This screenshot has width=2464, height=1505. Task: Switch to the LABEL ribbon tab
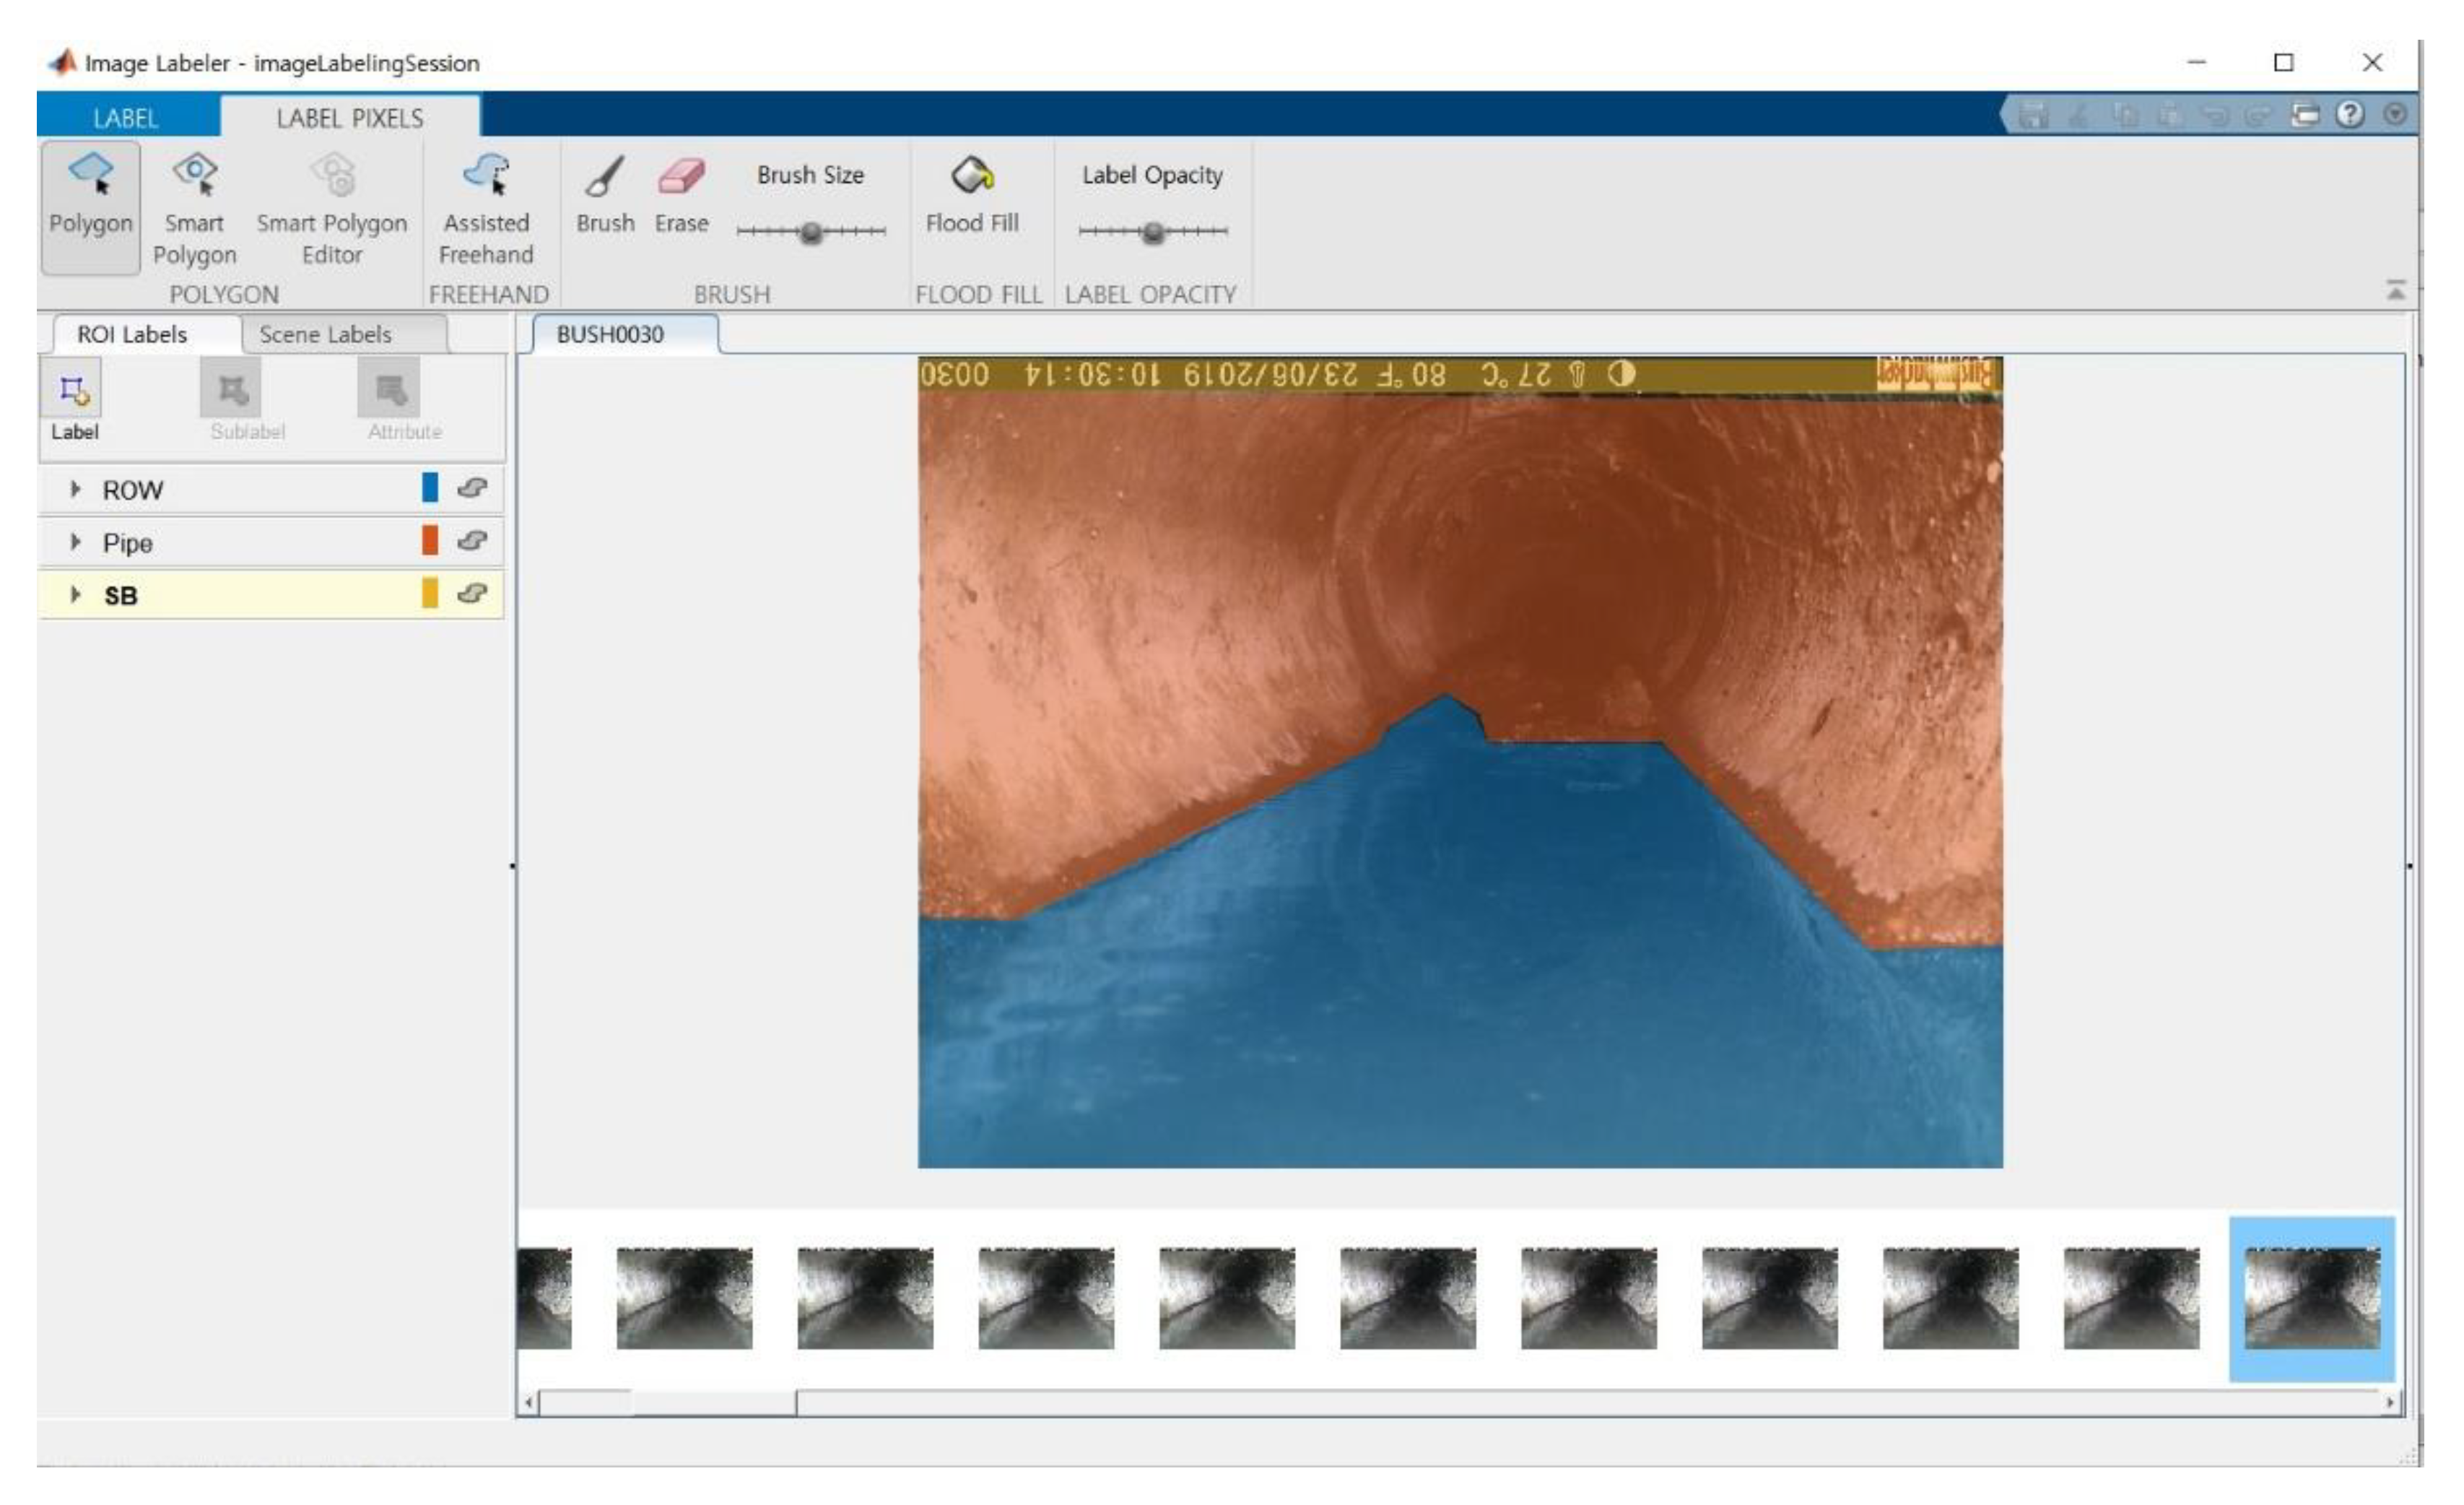pos(125,118)
